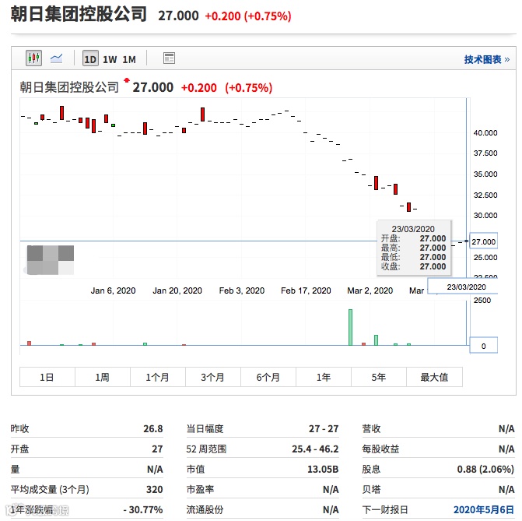Image resolution: width=522 pixels, height=521 pixels.
Task: Open the news/table view icon in toolbar
Action: click(x=169, y=58)
